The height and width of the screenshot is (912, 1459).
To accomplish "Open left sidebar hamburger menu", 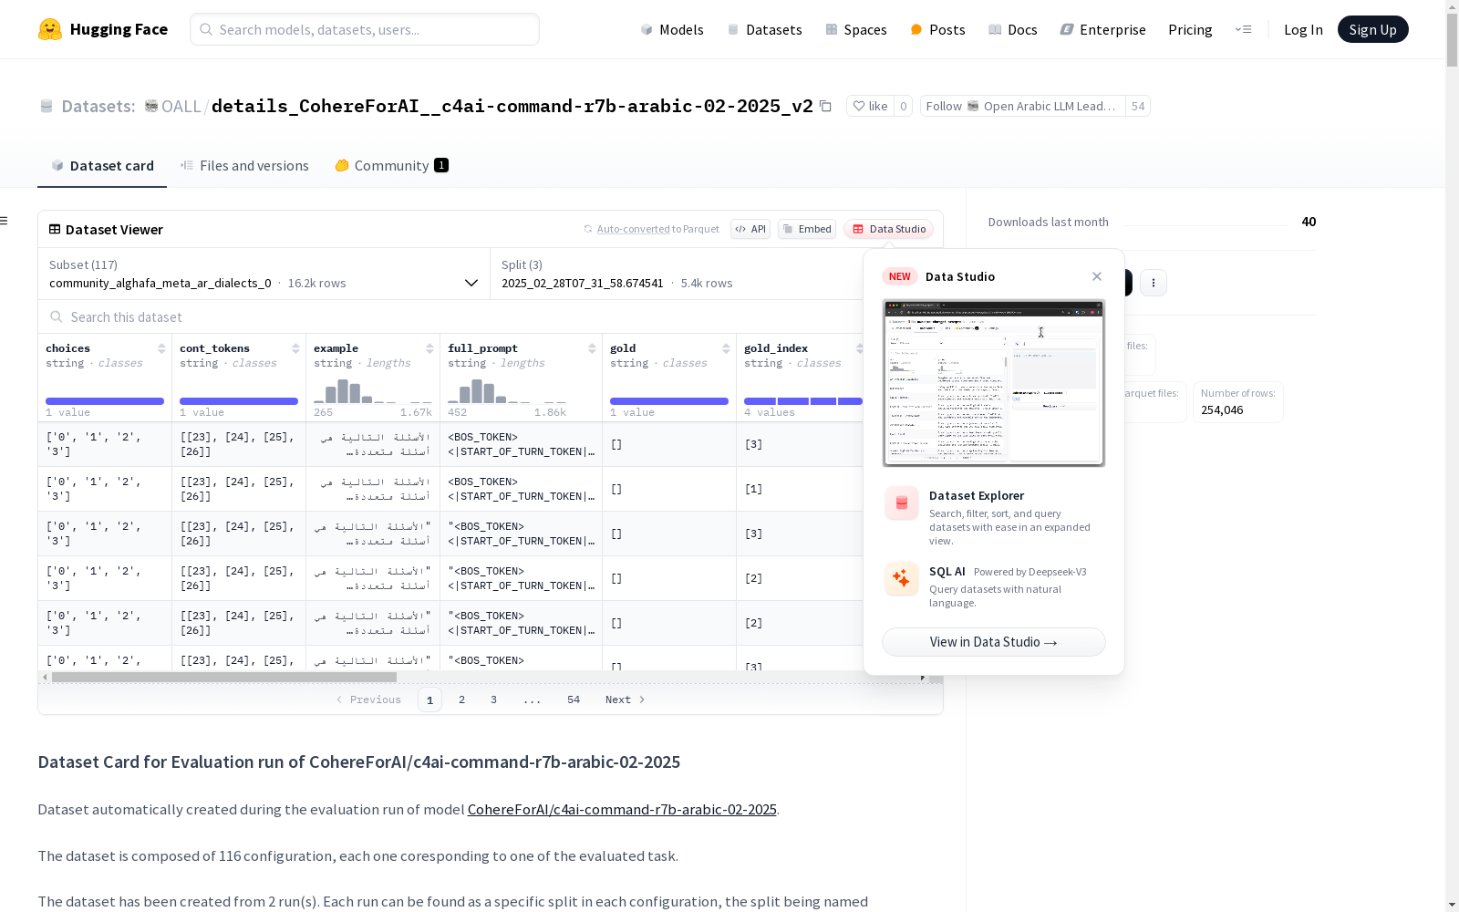I will (x=5, y=221).
